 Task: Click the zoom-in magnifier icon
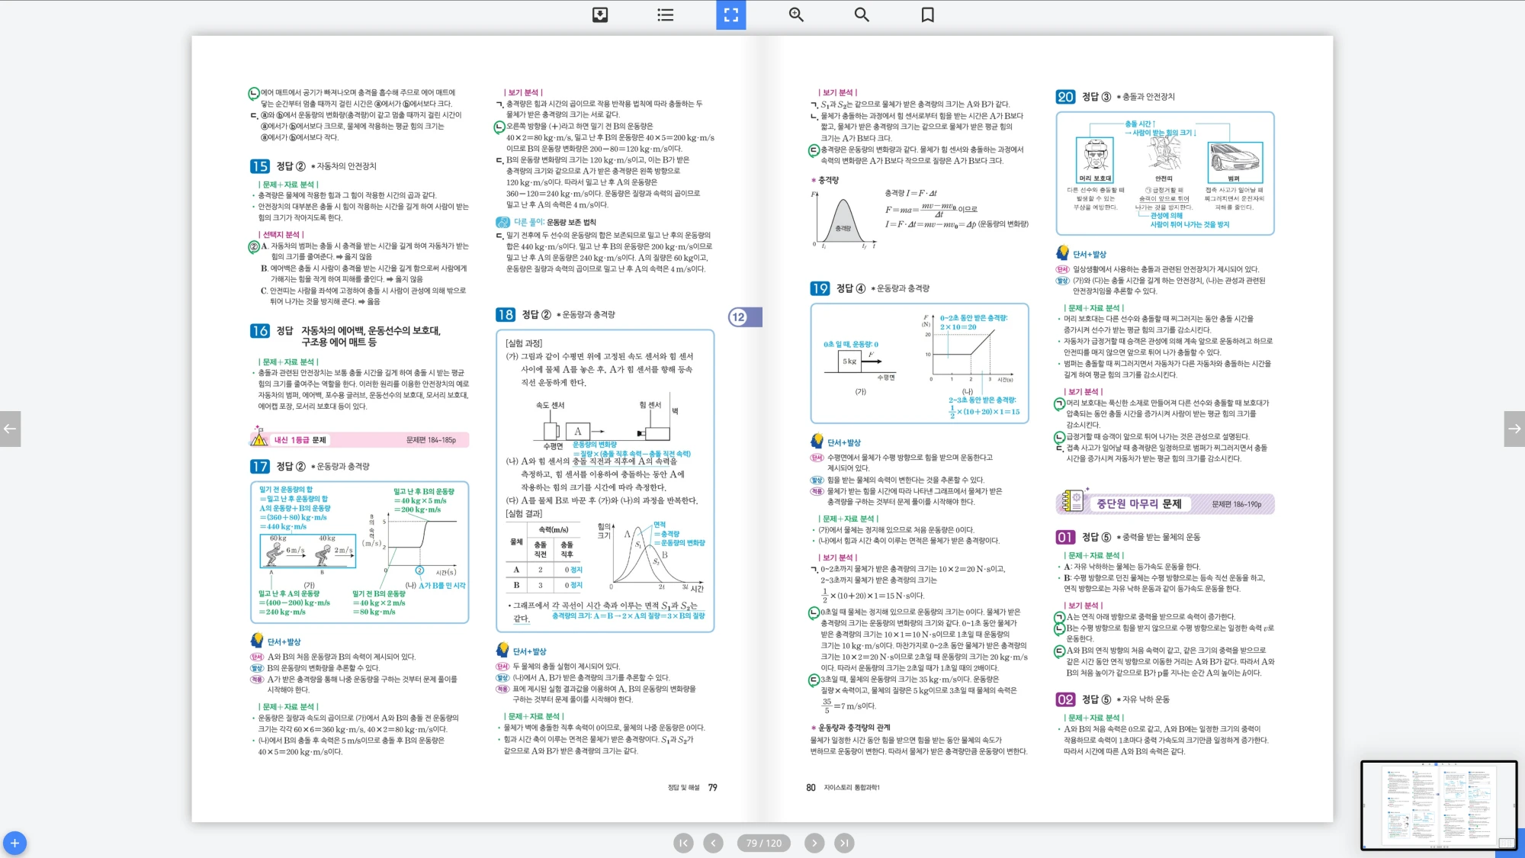coord(796,14)
